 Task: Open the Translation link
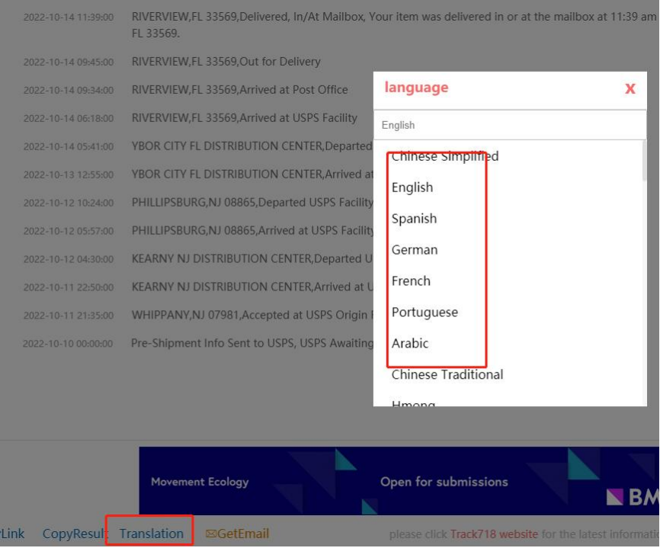[151, 534]
